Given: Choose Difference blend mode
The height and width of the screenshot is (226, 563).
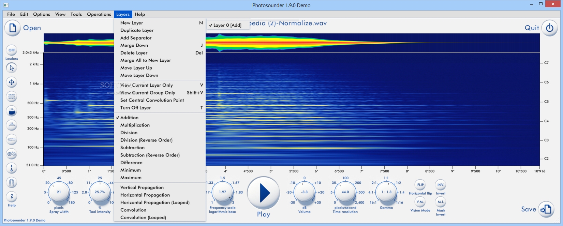Looking at the screenshot, I should [160, 163].
